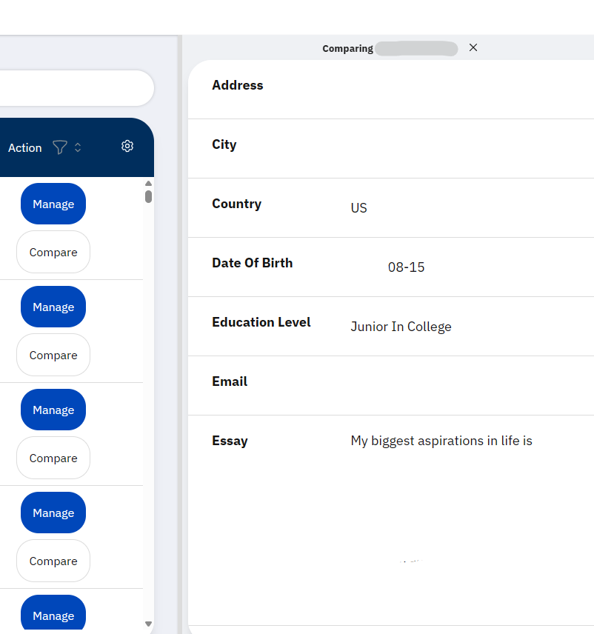The height and width of the screenshot is (634, 594).
Task: Select Compare in the second row
Action: [x=53, y=356]
